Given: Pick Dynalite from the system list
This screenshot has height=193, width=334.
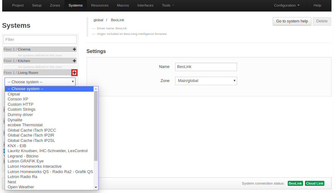Looking at the screenshot, I should 49,120.
